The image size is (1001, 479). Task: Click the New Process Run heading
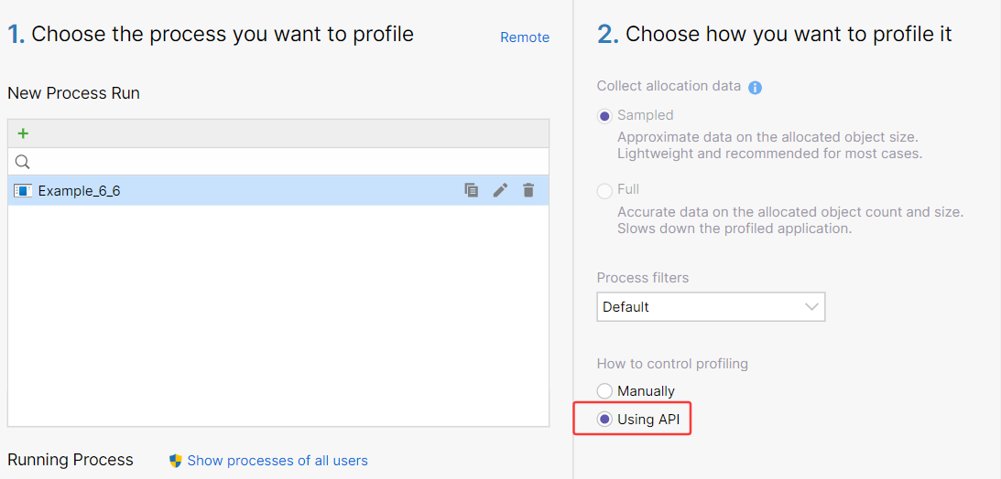click(x=73, y=93)
